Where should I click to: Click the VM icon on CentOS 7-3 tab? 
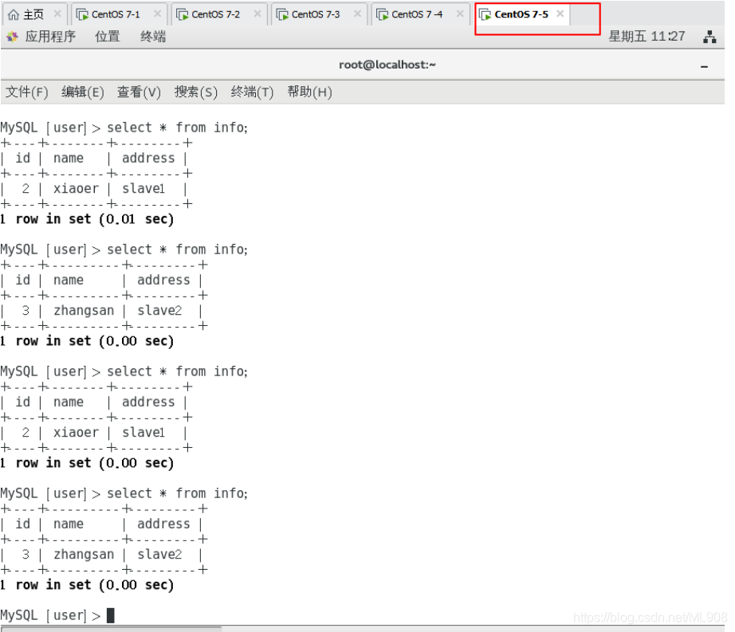282,15
